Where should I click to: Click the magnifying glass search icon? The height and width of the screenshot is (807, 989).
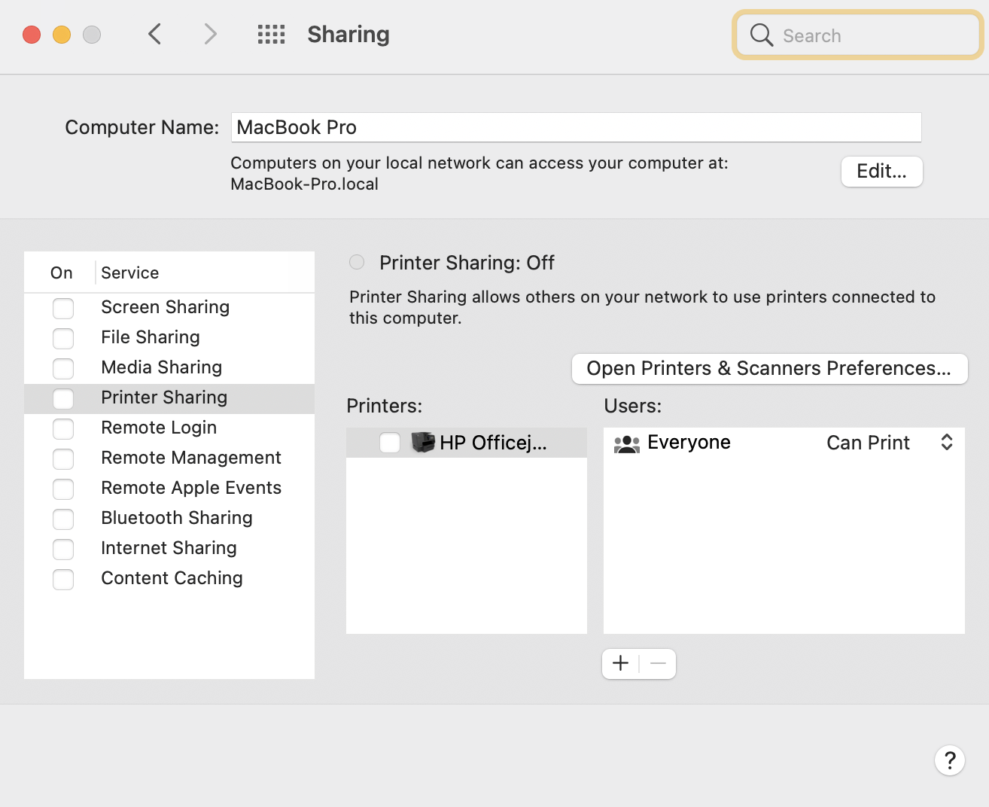[762, 35]
